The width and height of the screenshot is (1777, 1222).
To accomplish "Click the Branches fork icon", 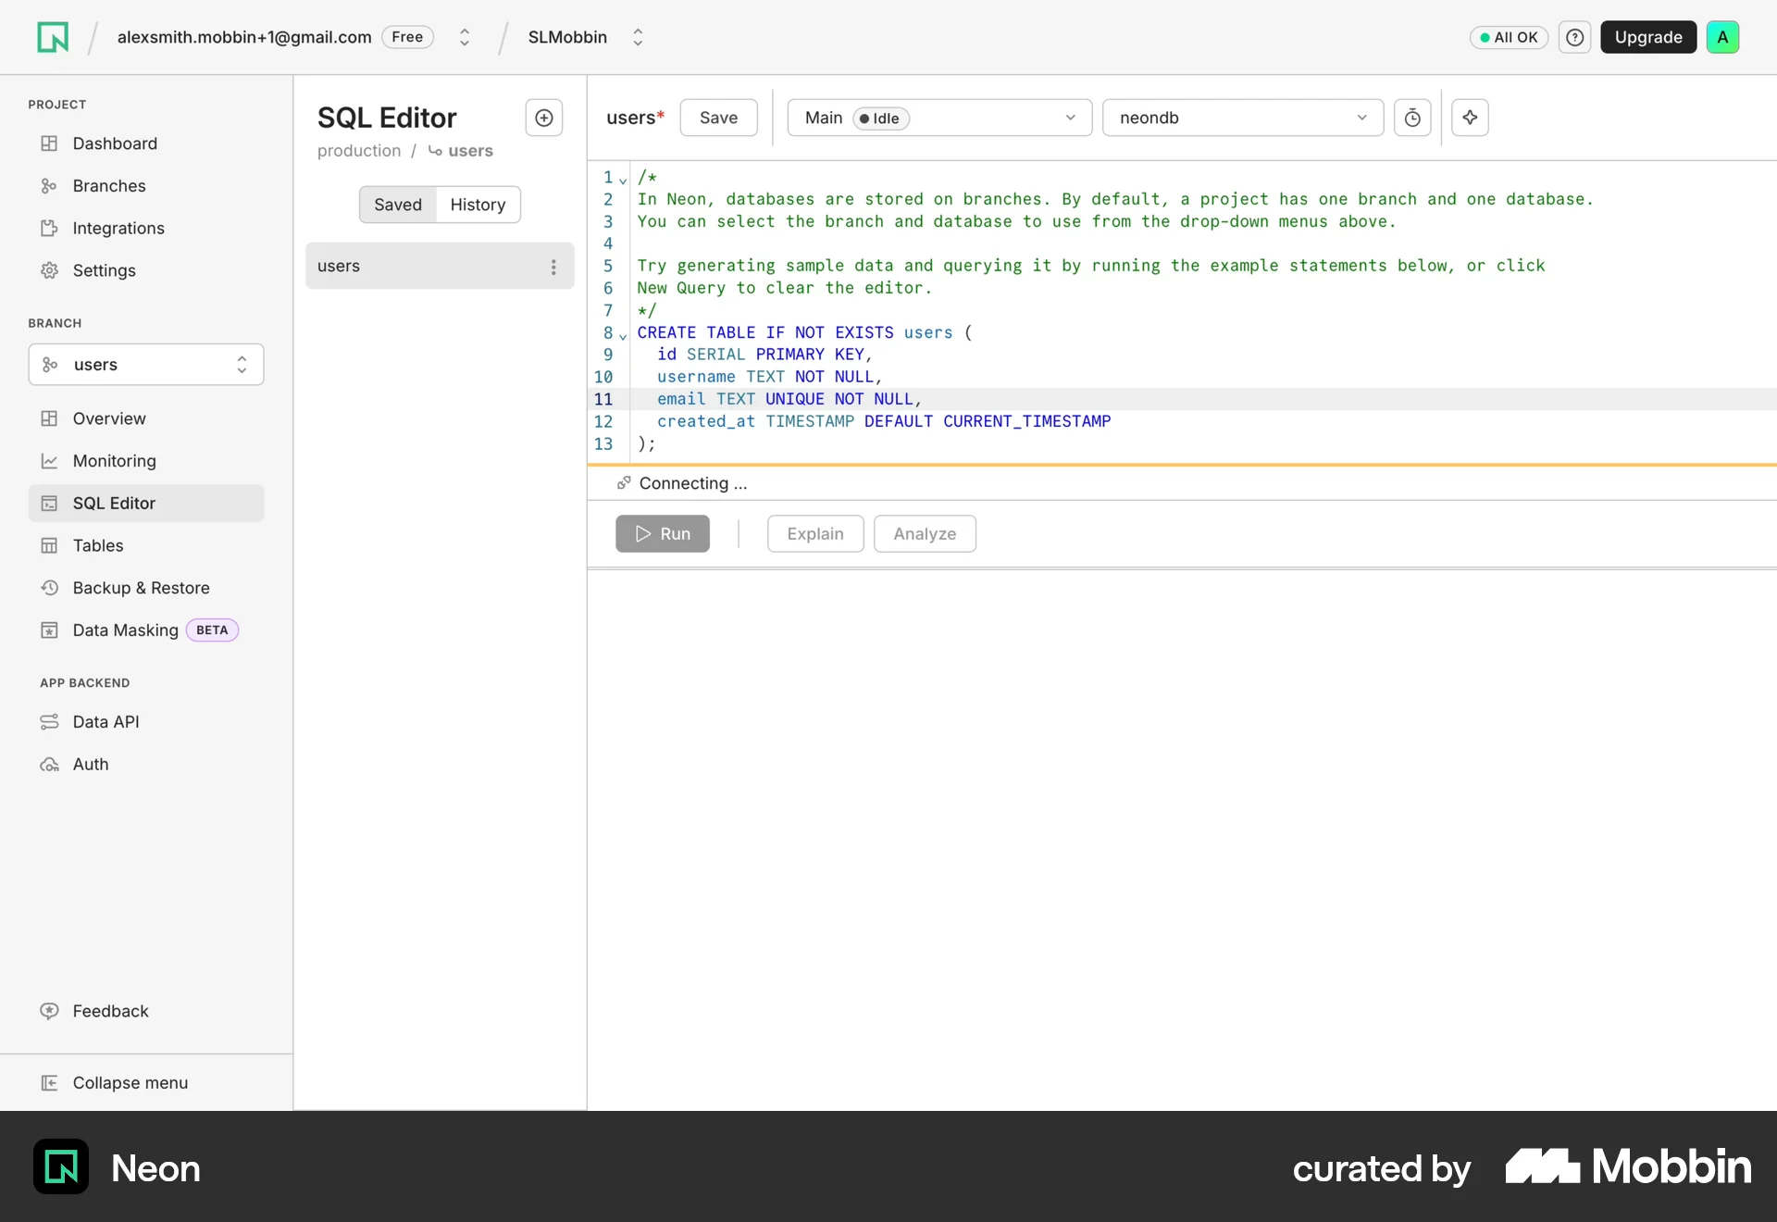I will pos(49,186).
